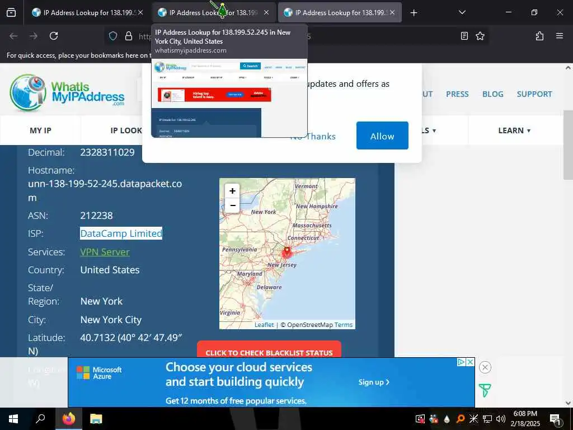Click the red location marker on map

point(287,251)
